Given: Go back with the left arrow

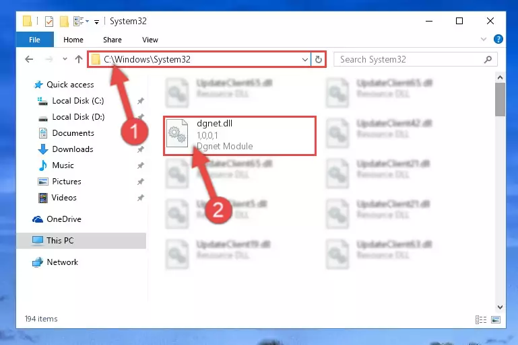Looking at the screenshot, I should tap(29, 59).
